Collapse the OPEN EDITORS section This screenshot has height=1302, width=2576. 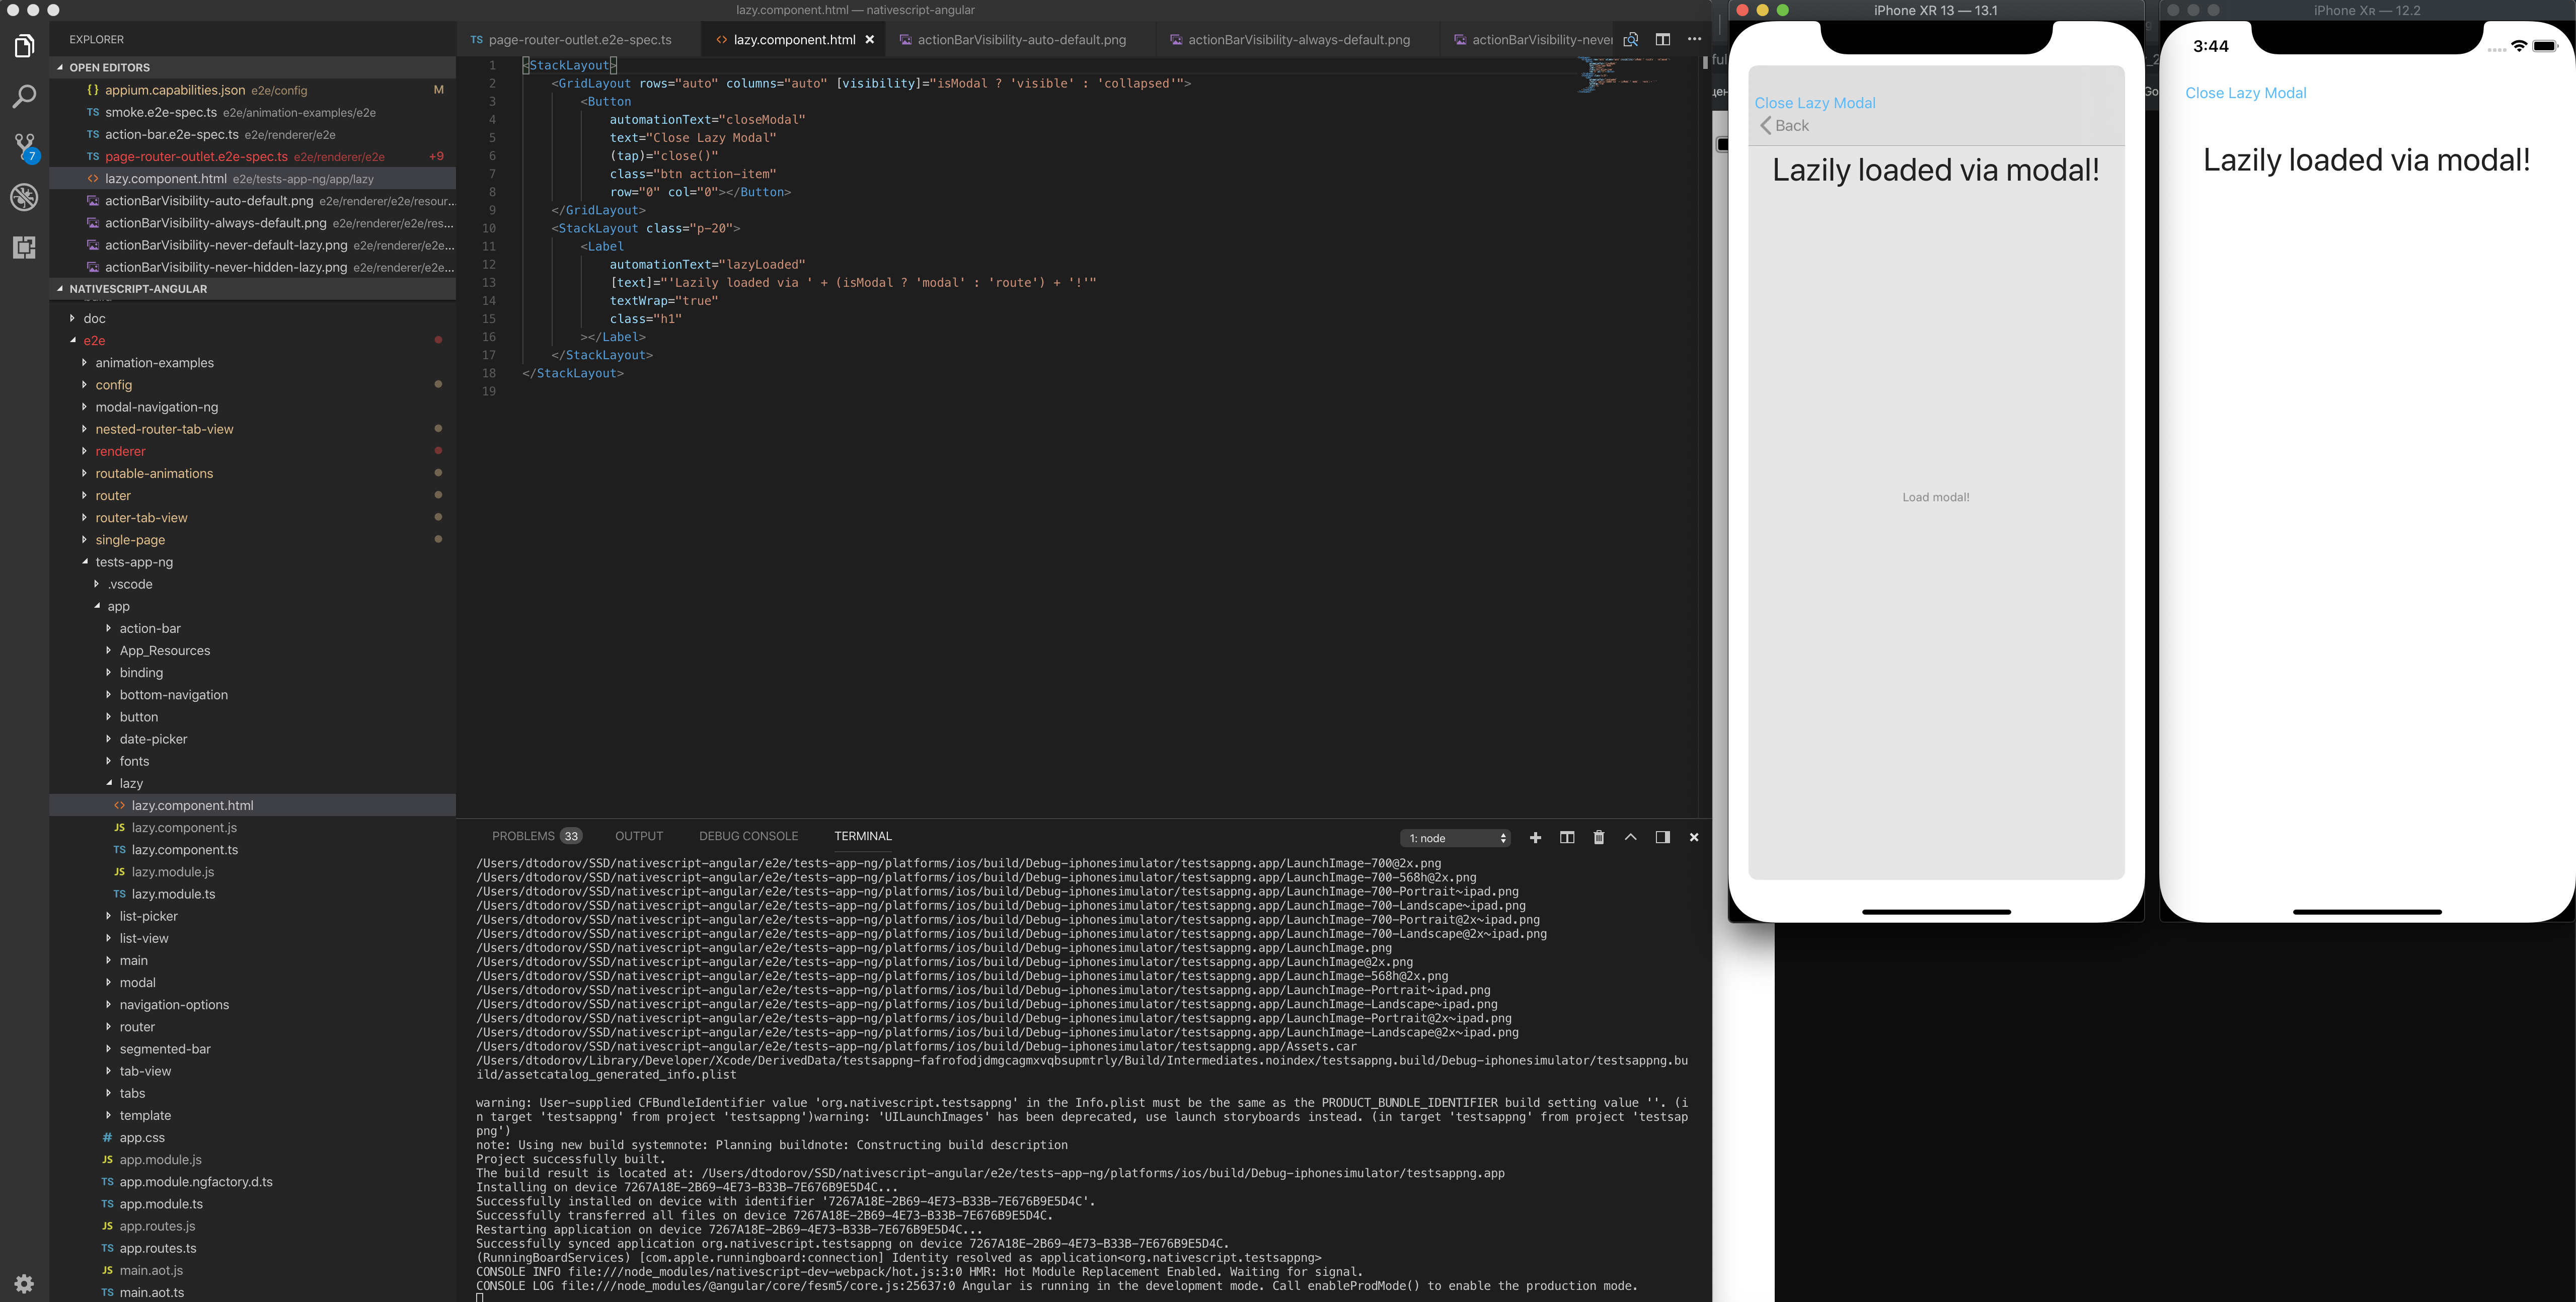pos(109,68)
